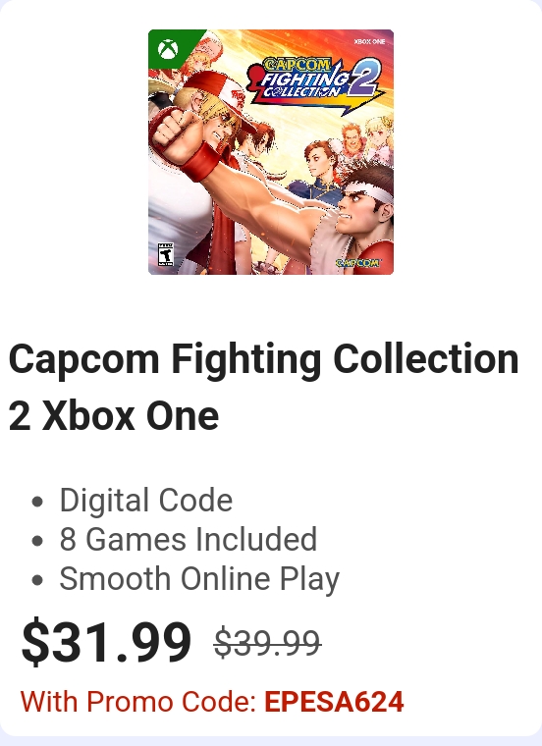Click the bullet dot beside Digital Code

click(x=37, y=502)
